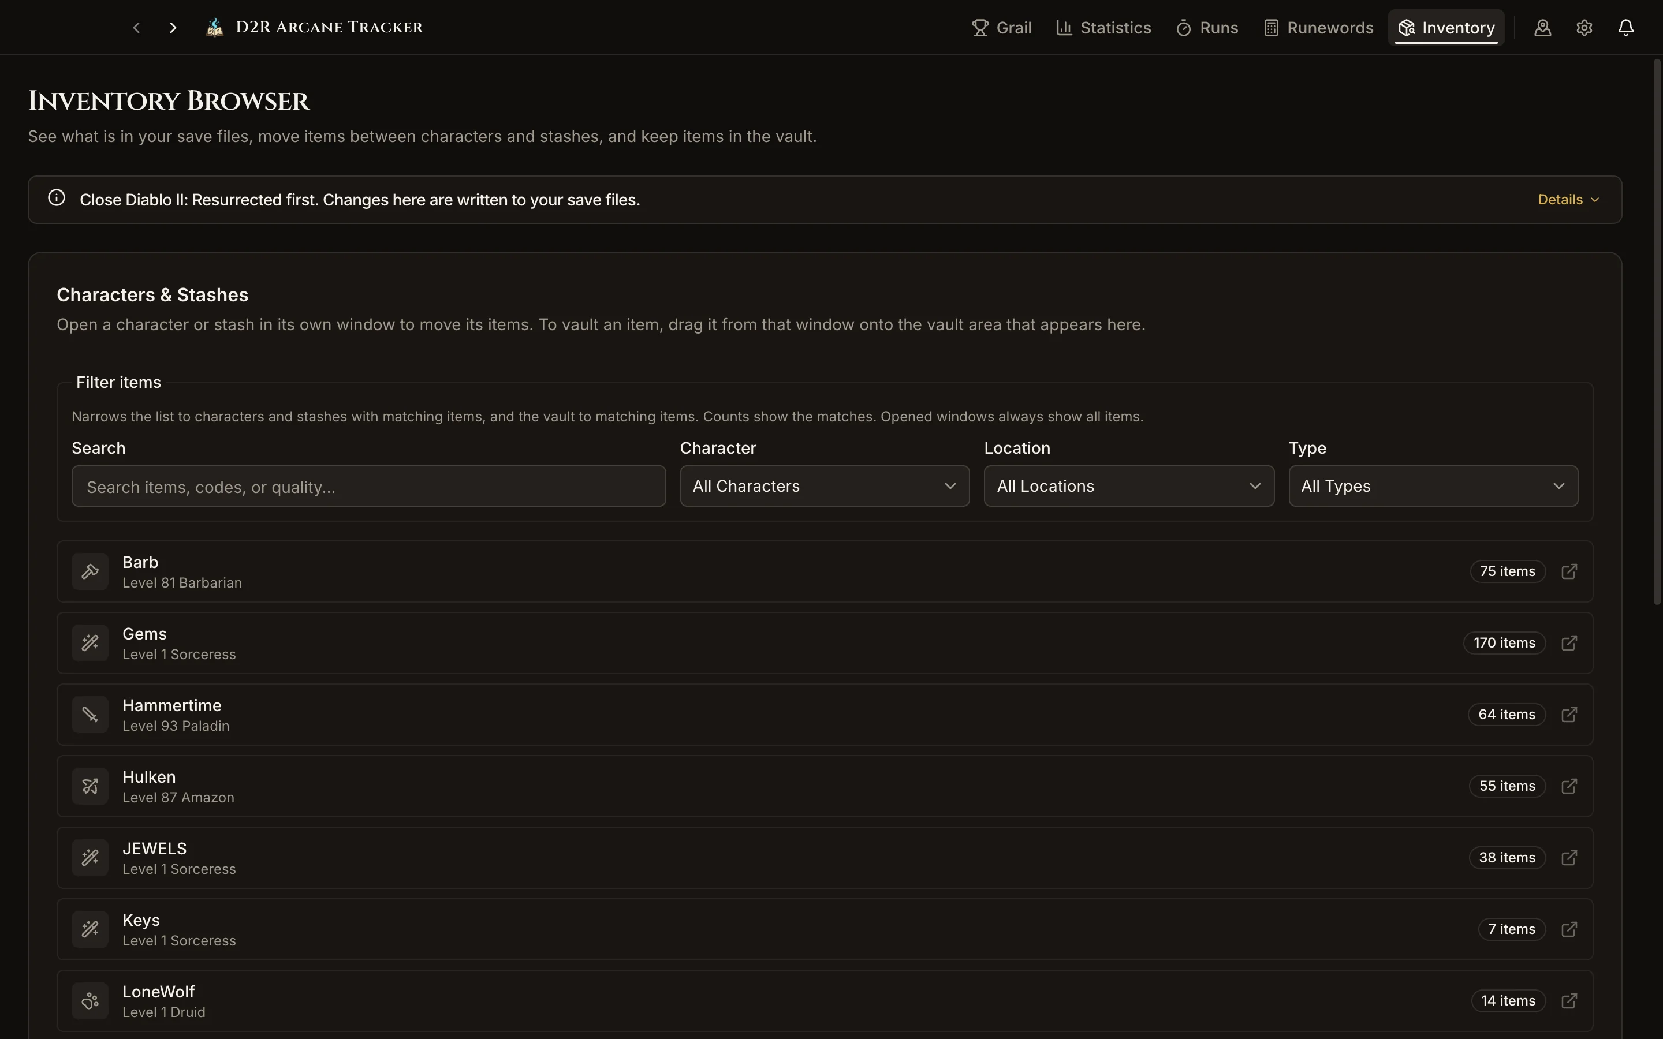Click the 14 items badge
Screen dimensions: 1663x1039
tap(1508, 1000)
